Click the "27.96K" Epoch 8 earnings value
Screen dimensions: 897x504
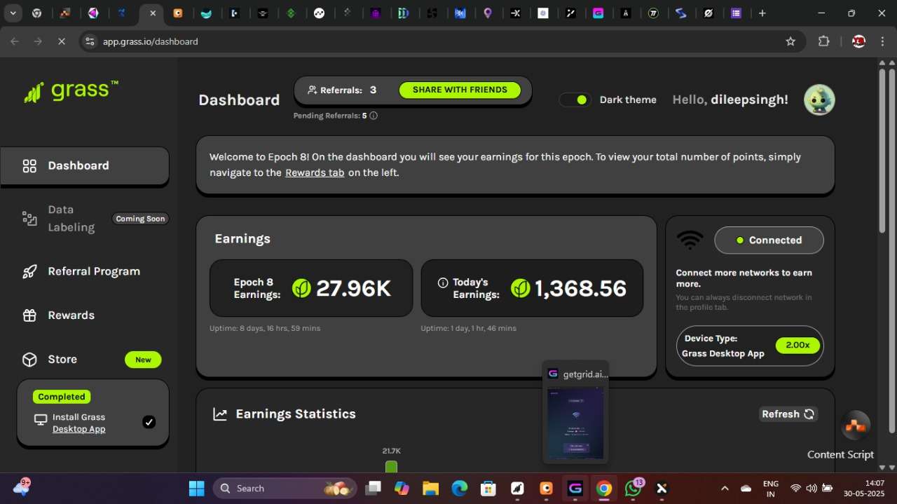click(353, 289)
